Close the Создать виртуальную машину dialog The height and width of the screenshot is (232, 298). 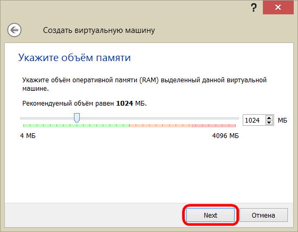(278, 7)
